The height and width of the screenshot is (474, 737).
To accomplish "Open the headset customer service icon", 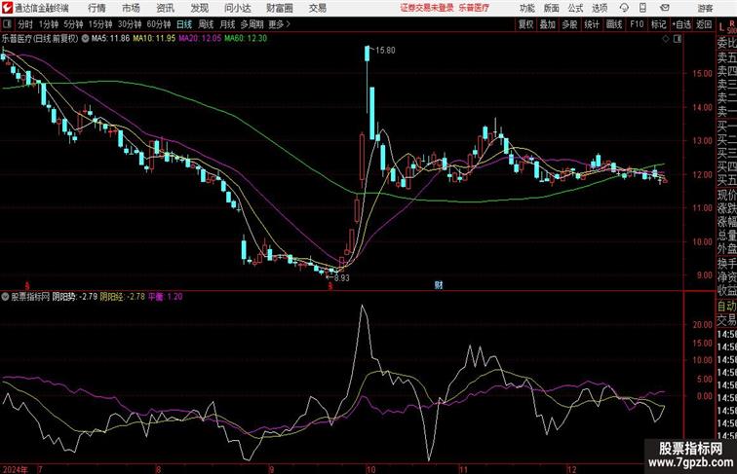I will pyautogui.click(x=624, y=8).
